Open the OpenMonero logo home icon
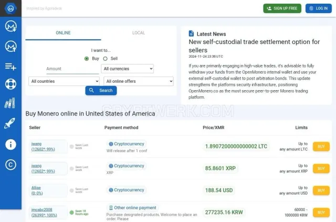 coord(10,8)
